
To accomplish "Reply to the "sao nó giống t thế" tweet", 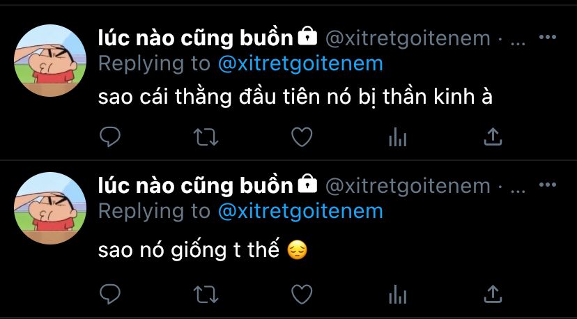I will pyautogui.click(x=110, y=294).
